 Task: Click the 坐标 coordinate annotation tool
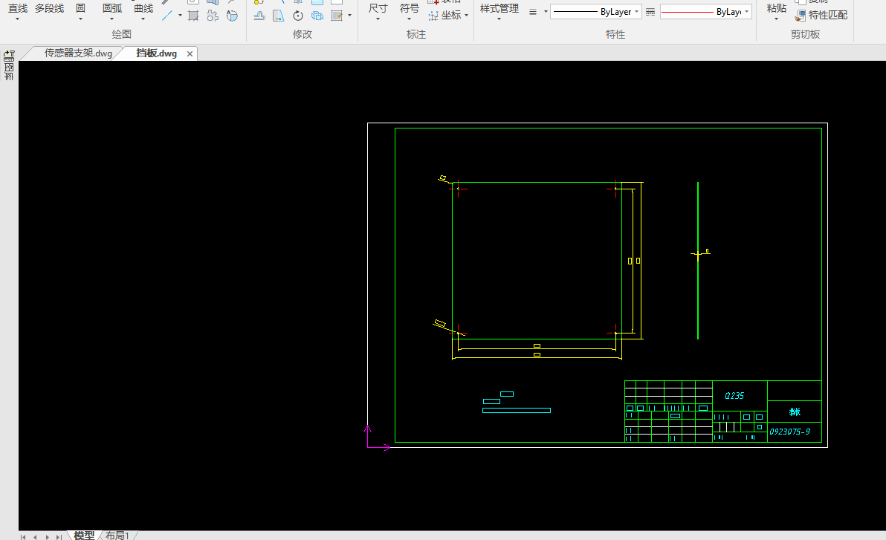tap(449, 16)
